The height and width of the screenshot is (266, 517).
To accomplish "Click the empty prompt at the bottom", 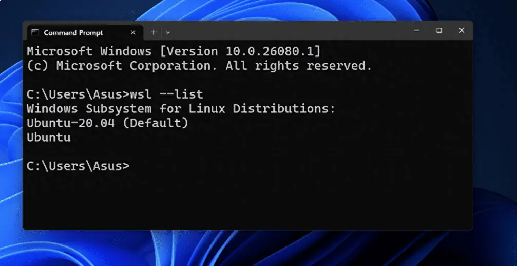I will coord(78,166).
